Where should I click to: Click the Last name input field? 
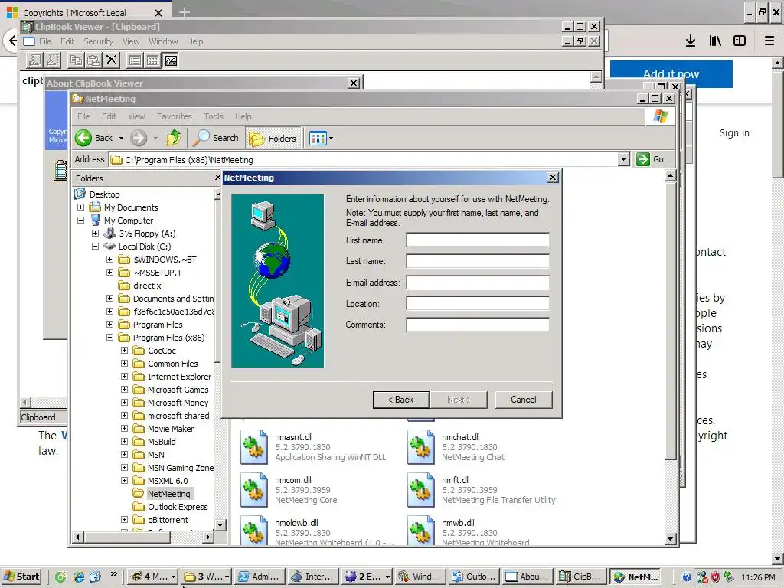pos(478,261)
